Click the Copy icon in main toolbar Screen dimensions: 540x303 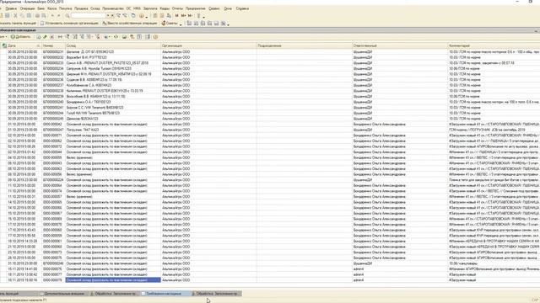[22, 15]
